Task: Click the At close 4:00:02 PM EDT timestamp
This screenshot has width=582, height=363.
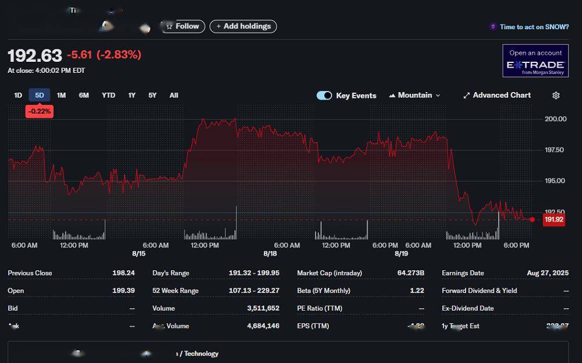Action: (47, 71)
